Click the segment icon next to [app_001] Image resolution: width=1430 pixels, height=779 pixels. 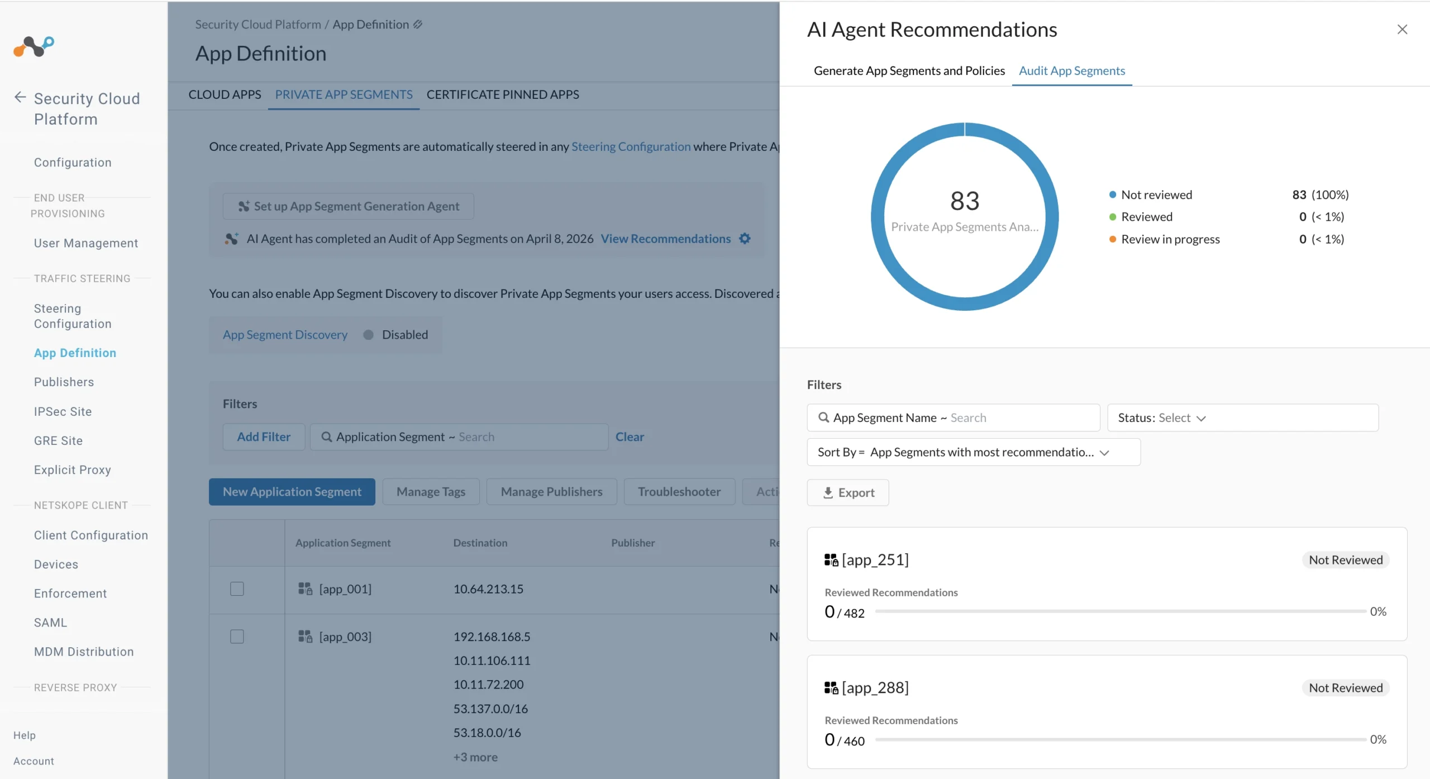305,588
